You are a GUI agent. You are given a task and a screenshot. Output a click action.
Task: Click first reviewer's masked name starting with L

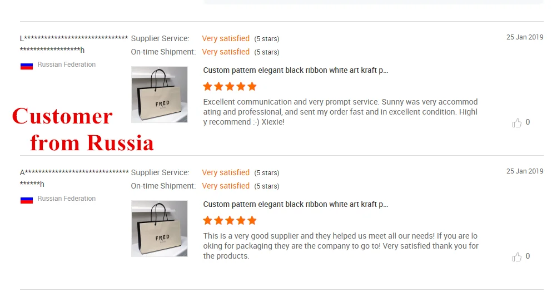74,39
